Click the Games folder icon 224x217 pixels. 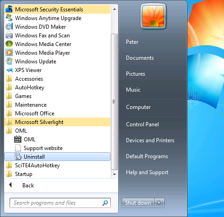pyautogui.click(x=9, y=96)
